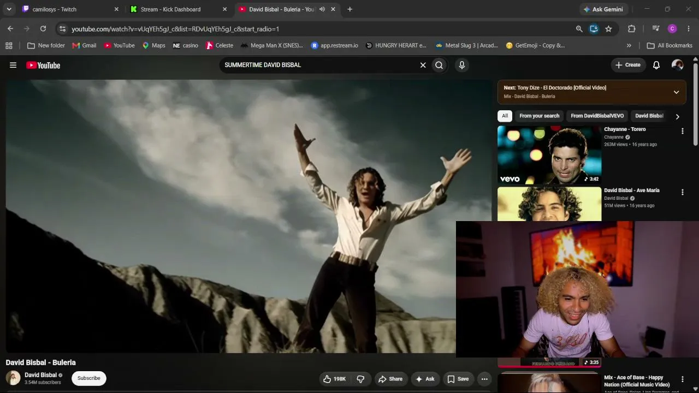
Task: Switch to the camilosys - Twitch tab
Action: 70,9
